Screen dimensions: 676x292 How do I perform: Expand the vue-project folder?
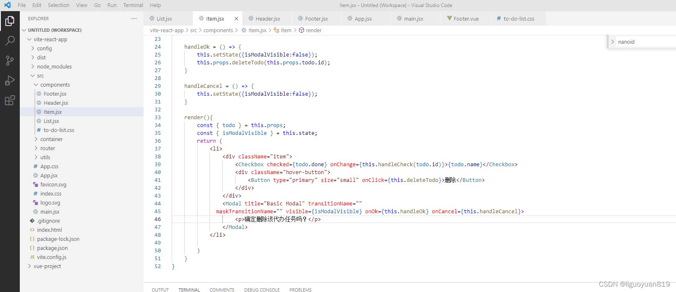[x=47, y=266]
